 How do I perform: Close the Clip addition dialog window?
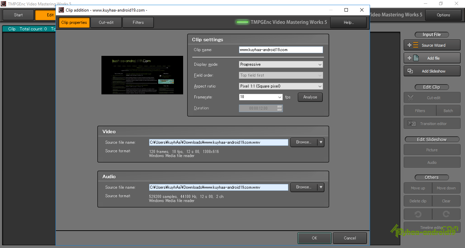(362, 10)
